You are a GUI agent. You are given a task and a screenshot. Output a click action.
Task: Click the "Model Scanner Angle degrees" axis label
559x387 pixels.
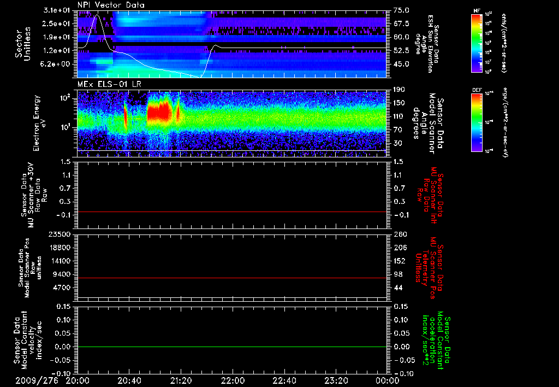click(x=424, y=124)
